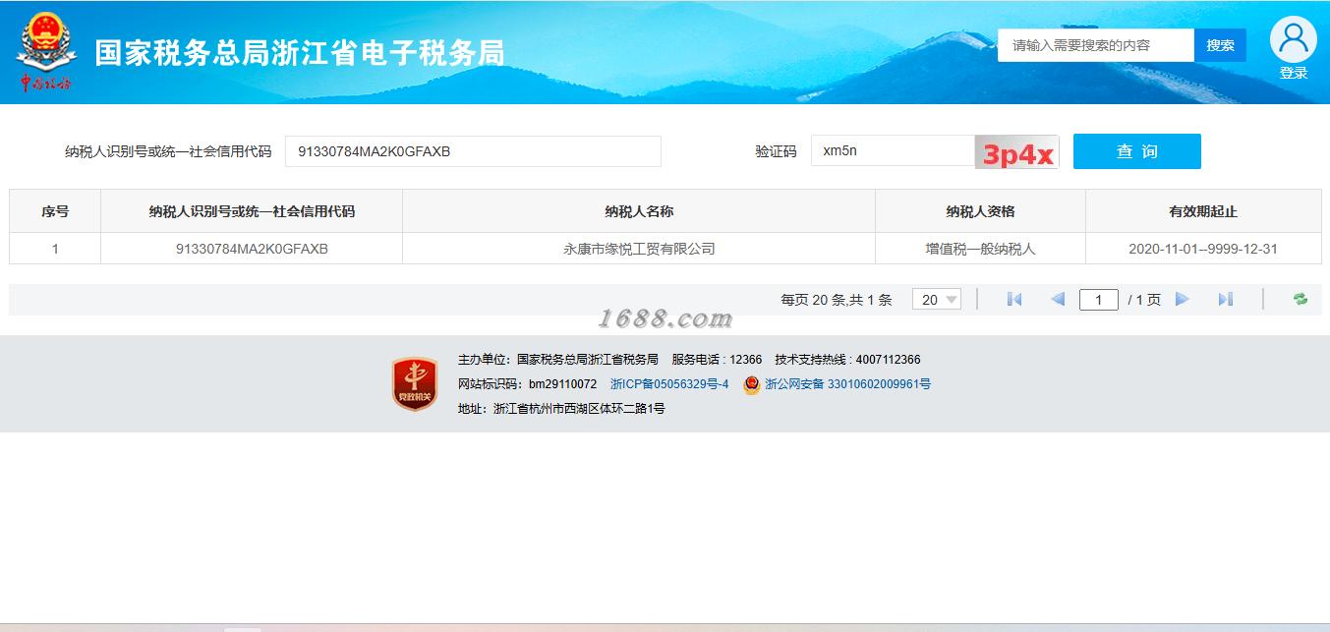This screenshot has height=632, width=1330.
Task: Click the 网站标识码 bm29110072 text
Action: [x=527, y=384]
